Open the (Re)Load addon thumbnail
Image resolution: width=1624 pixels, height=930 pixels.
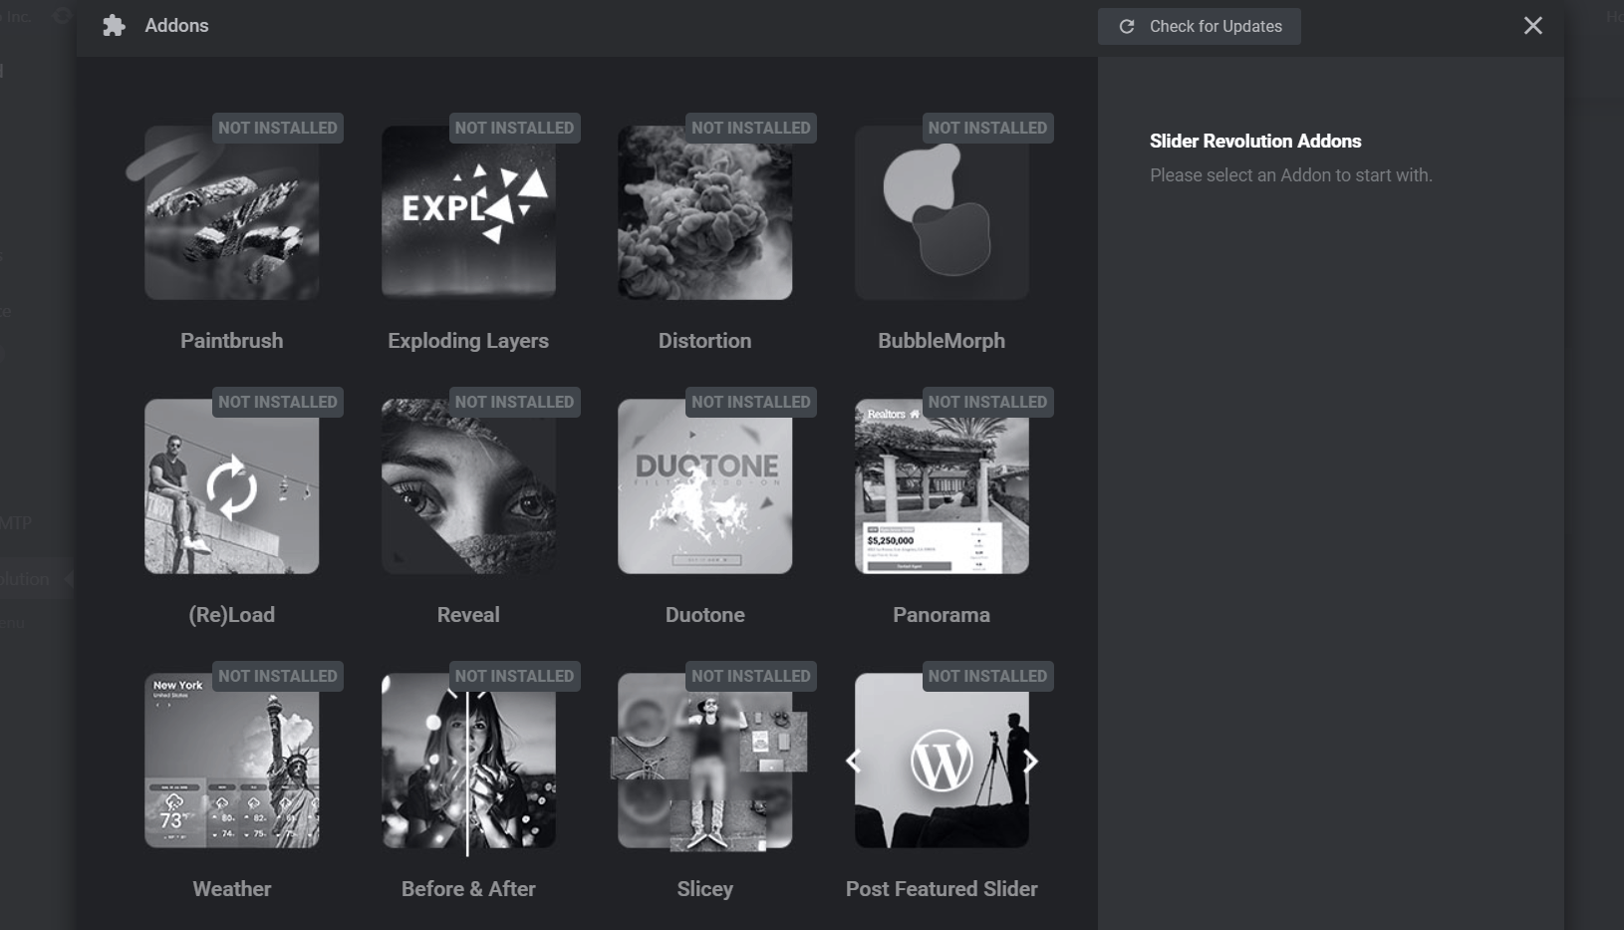pyautogui.click(x=231, y=486)
